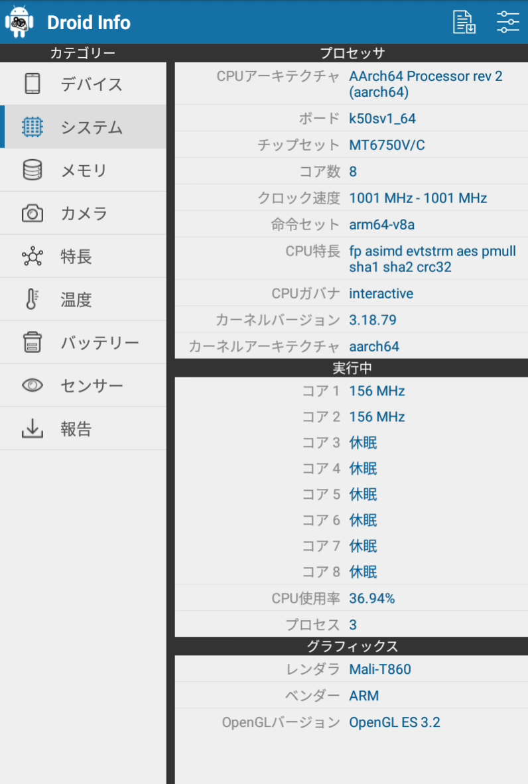Select the kernel version 3.18.79

pos(373,320)
